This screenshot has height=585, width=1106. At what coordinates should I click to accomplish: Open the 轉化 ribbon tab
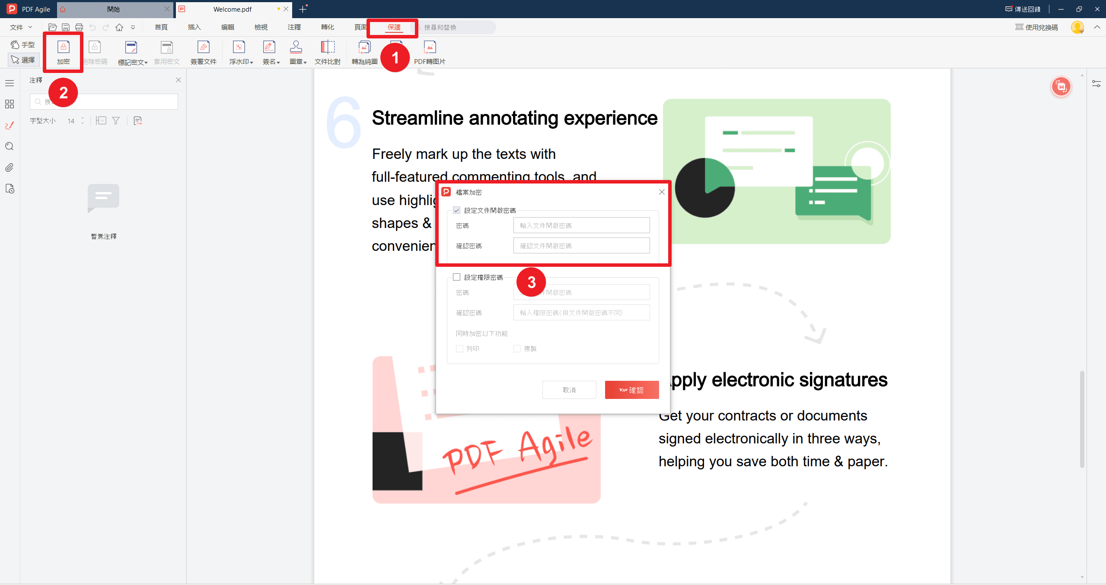[328, 27]
